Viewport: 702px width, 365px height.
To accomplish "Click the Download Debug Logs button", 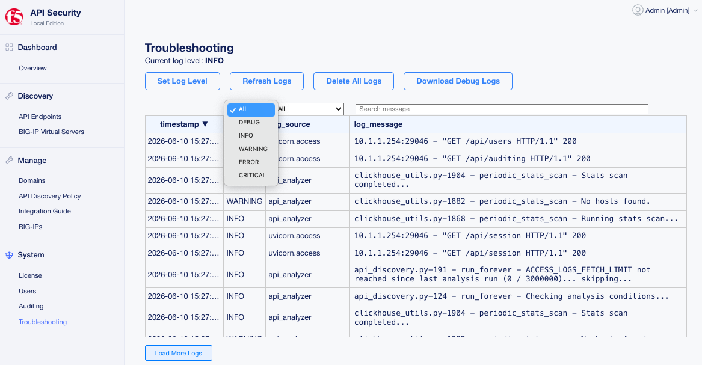I will click(458, 81).
